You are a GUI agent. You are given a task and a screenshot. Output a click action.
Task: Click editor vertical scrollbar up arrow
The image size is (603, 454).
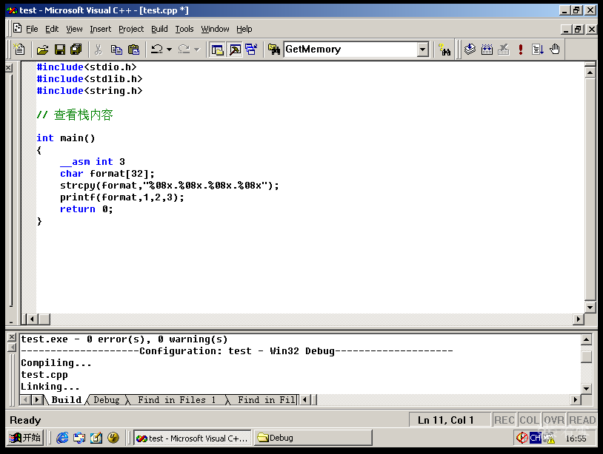(x=590, y=72)
